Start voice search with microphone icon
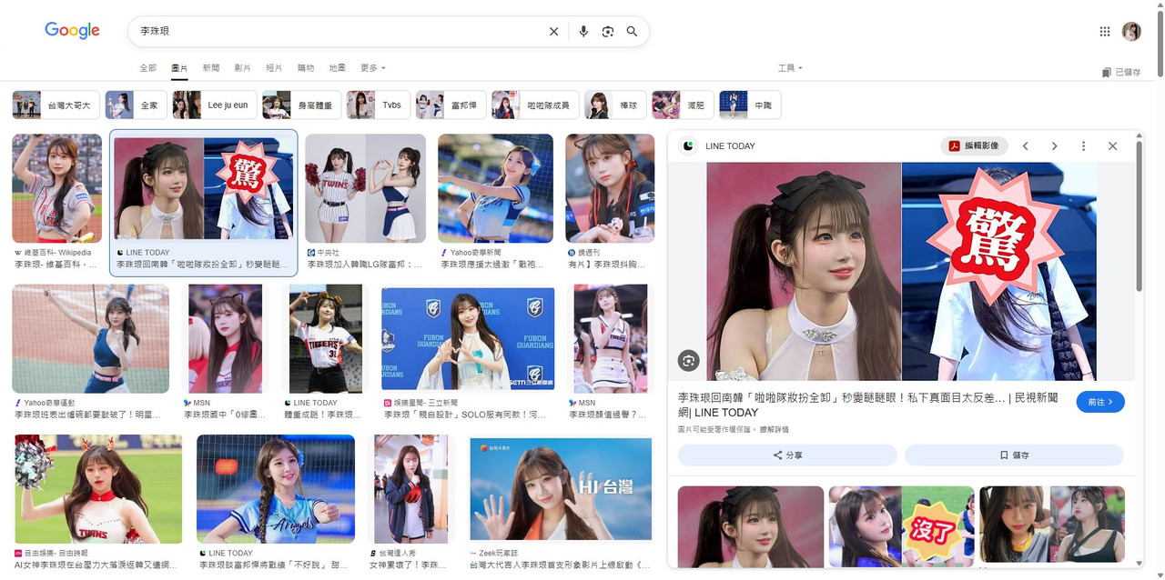 [x=583, y=32]
